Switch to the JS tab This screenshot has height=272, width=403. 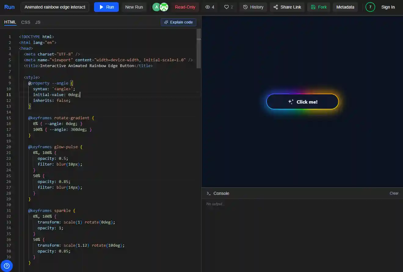[x=38, y=22]
